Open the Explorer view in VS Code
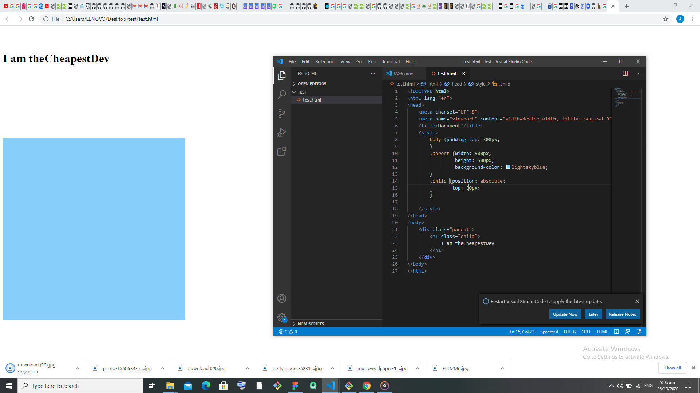The width and height of the screenshot is (700, 393). coord(281,76)
